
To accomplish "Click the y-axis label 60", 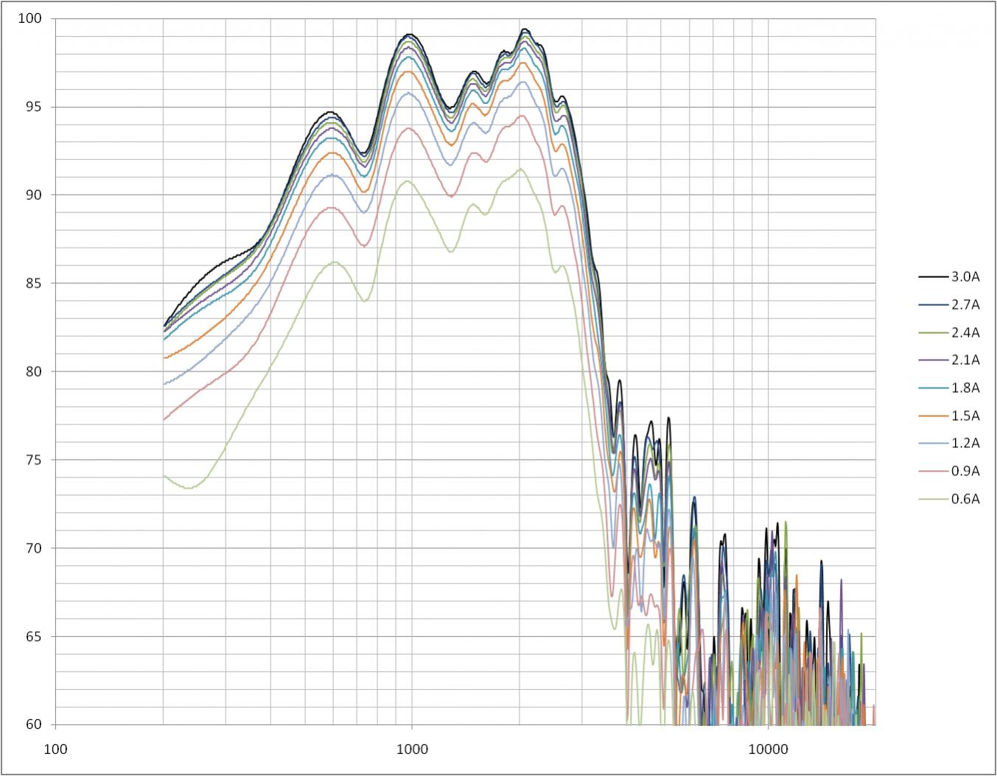I will point(35,724).
